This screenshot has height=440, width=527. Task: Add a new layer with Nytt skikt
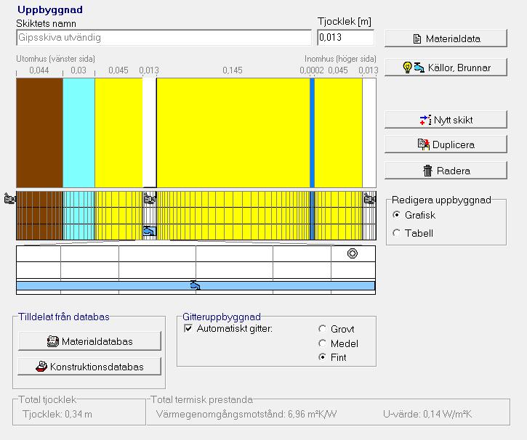coord(446,120)
